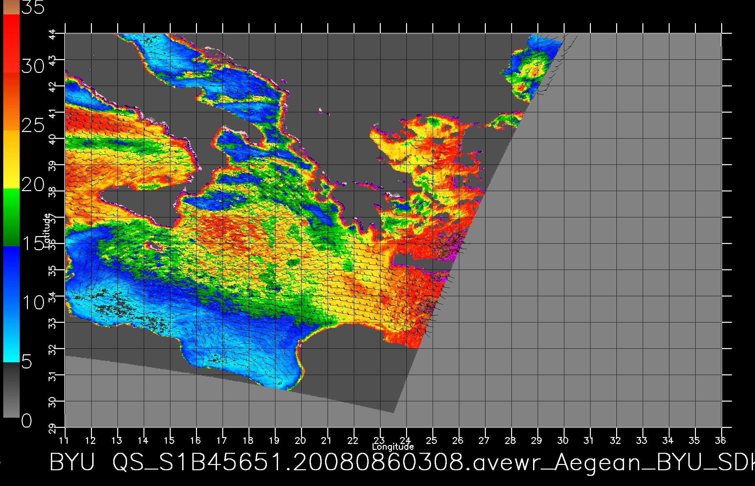This screenshot has width=755, height=486.
Task: Click latitude tick label 34
Action: 53,297
